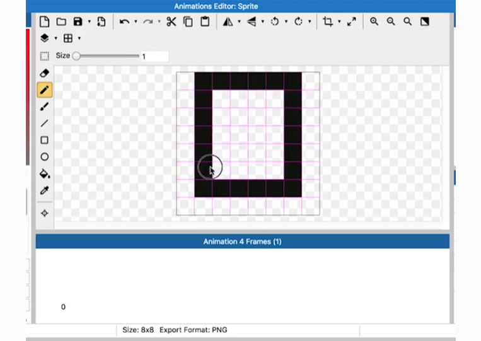Expand the rotate clockwise dropdown arrow
Screen dimensions: 481x341
pos(310,21)
